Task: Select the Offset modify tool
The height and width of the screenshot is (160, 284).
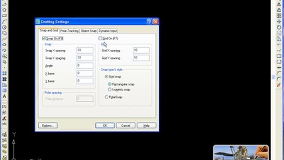Action: click(279, 10)
